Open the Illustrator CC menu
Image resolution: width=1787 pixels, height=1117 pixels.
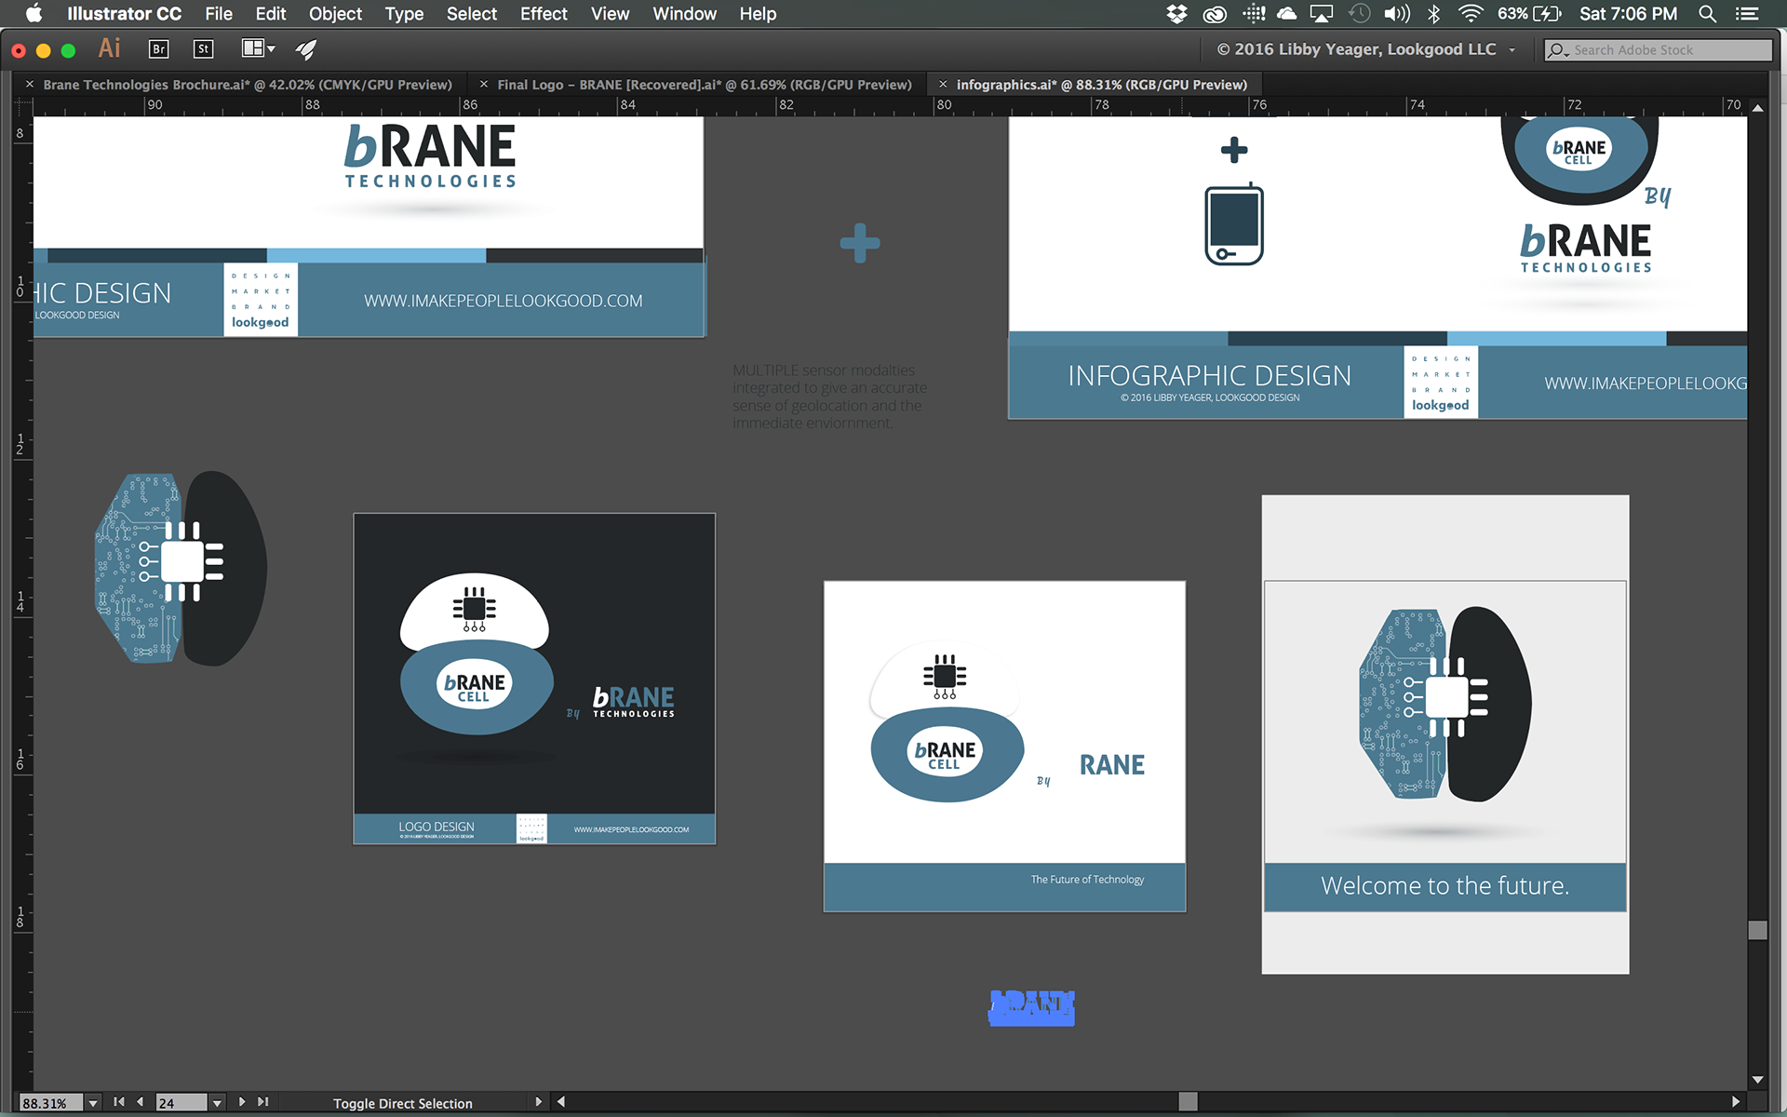(124, 13)
